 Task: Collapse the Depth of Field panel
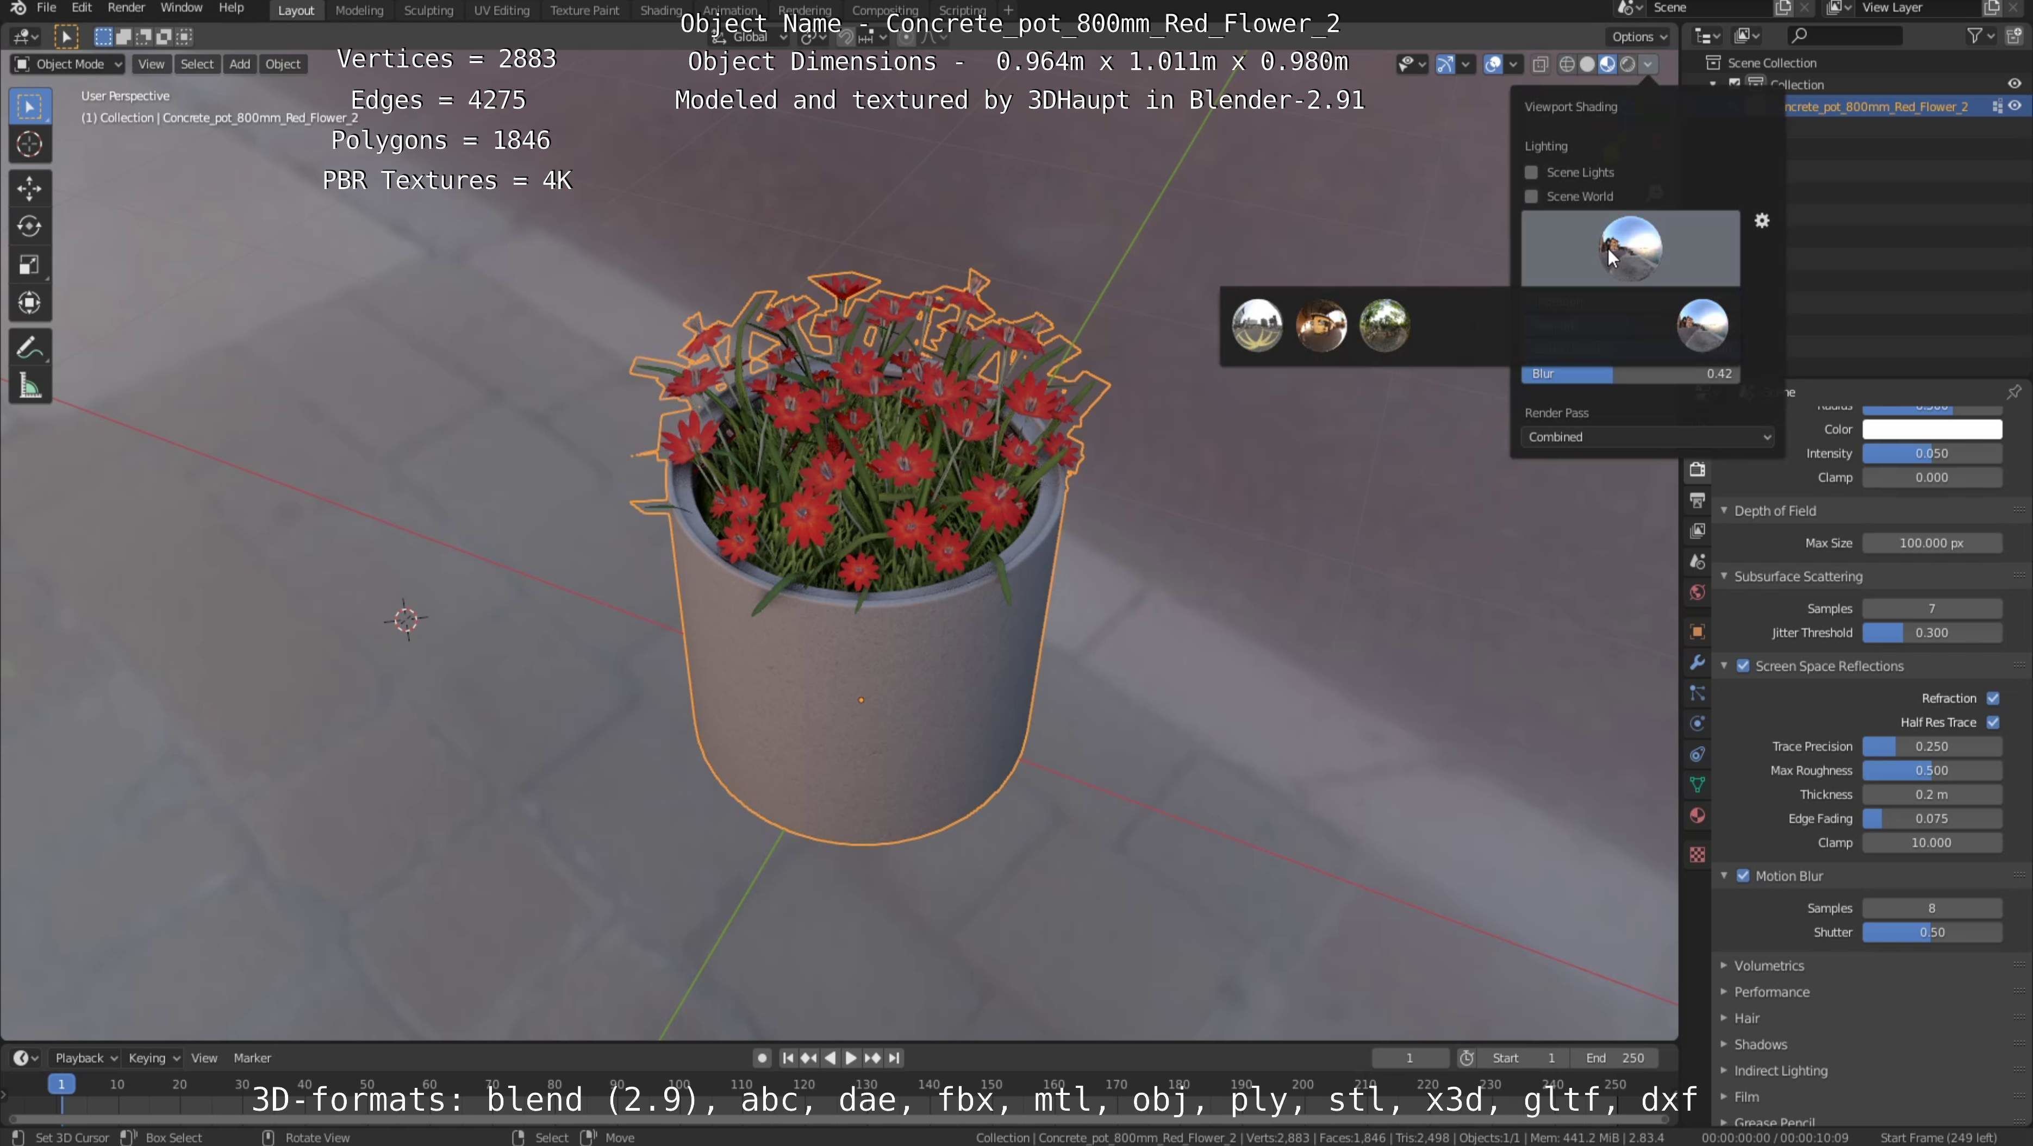(x=1775, y=511)
